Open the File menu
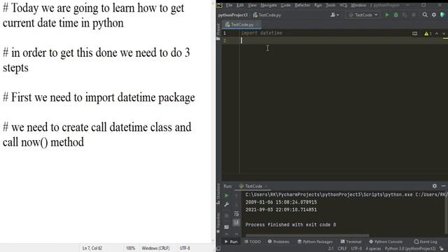 pos(229,5)
